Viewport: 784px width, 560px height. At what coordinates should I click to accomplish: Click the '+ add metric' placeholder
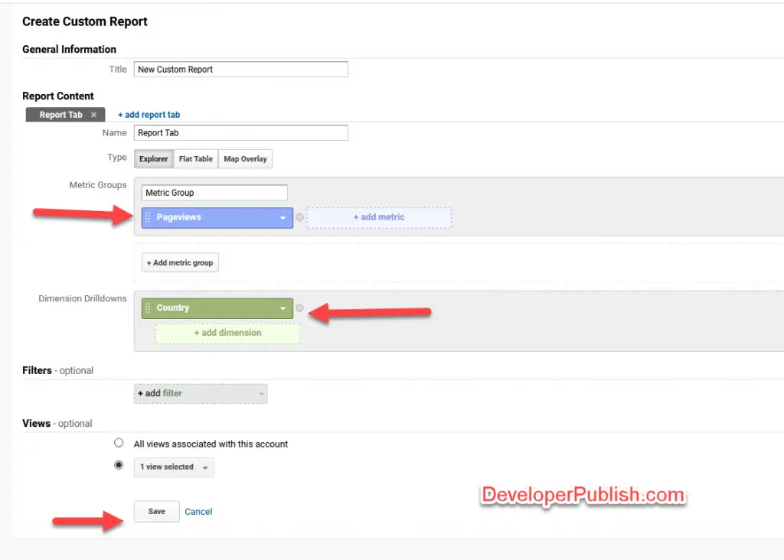click(x=379, y=217)
